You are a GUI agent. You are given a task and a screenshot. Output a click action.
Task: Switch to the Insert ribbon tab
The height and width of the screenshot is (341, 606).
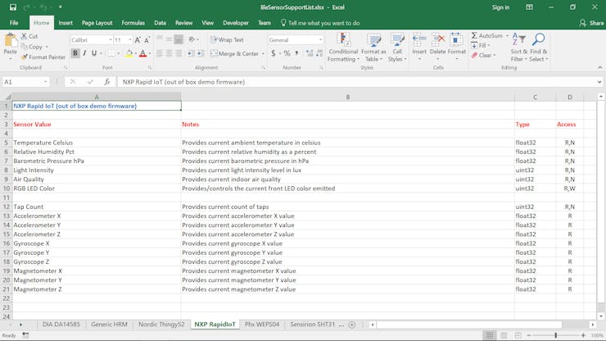coord(66,23)
